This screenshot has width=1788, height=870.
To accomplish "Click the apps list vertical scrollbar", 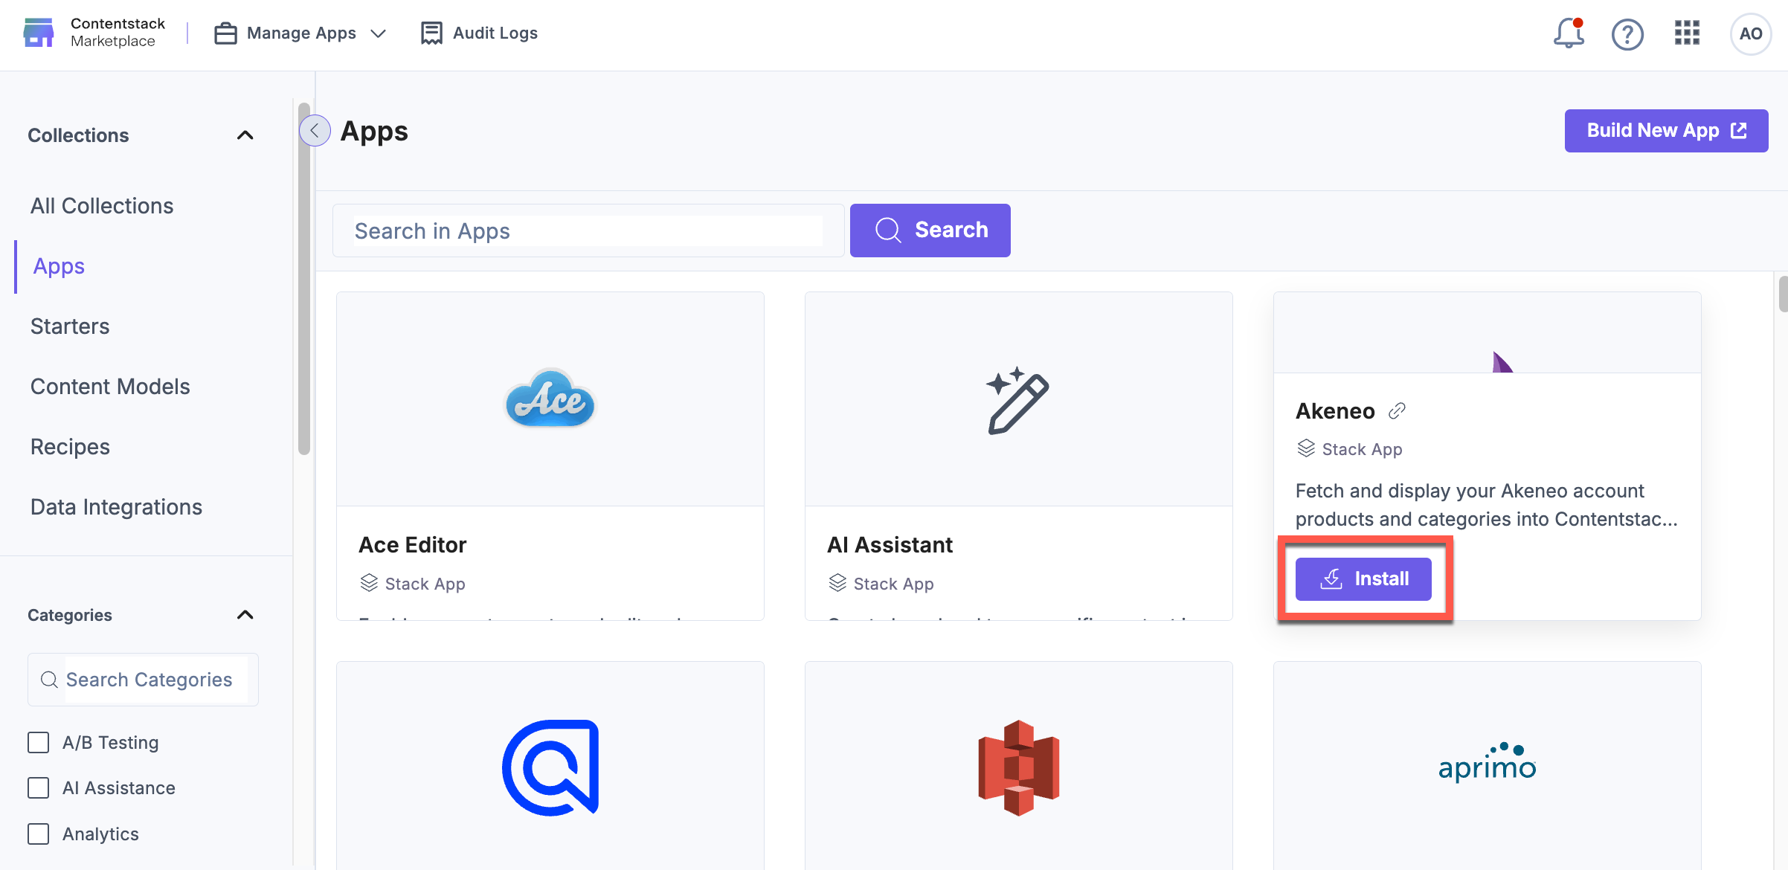I will [x=1783, y=294].
